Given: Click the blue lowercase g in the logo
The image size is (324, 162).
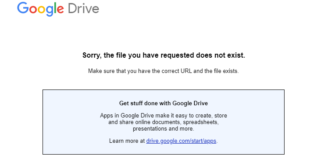Looking at the screenshot, I should pos(50,11).
